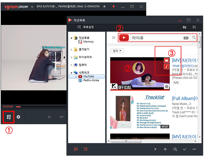Click the sort list icon in playlist toolbar
This screenshot has height=157, width=204.
click(x=194, y=27)
